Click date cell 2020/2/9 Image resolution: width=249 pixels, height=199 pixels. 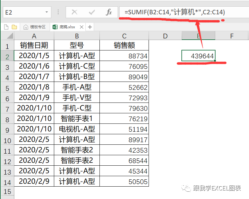click(x=34, y=181)
